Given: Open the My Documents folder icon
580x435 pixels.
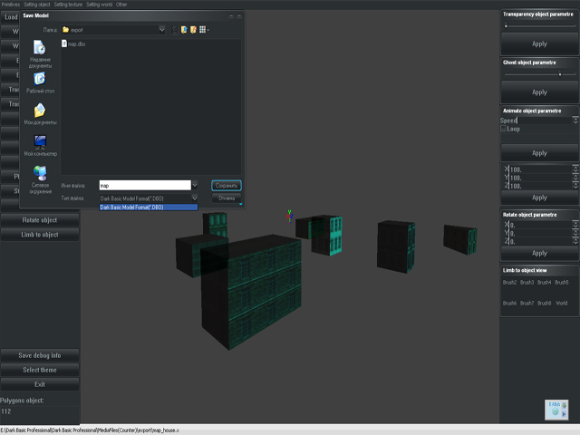Looking at the screenshot, I should (x=39, y=112).
